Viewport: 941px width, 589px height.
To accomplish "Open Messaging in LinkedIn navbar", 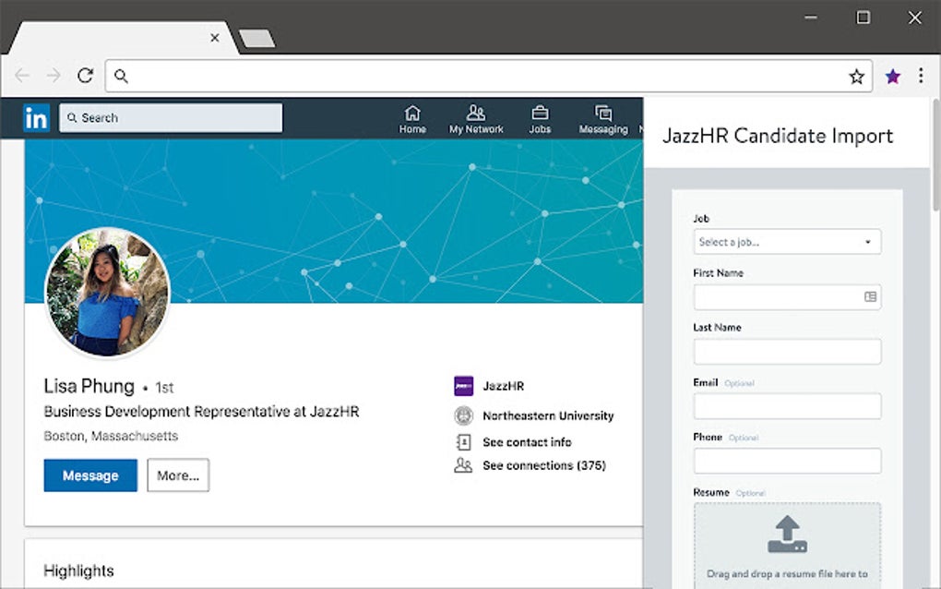I will [603, 119].
